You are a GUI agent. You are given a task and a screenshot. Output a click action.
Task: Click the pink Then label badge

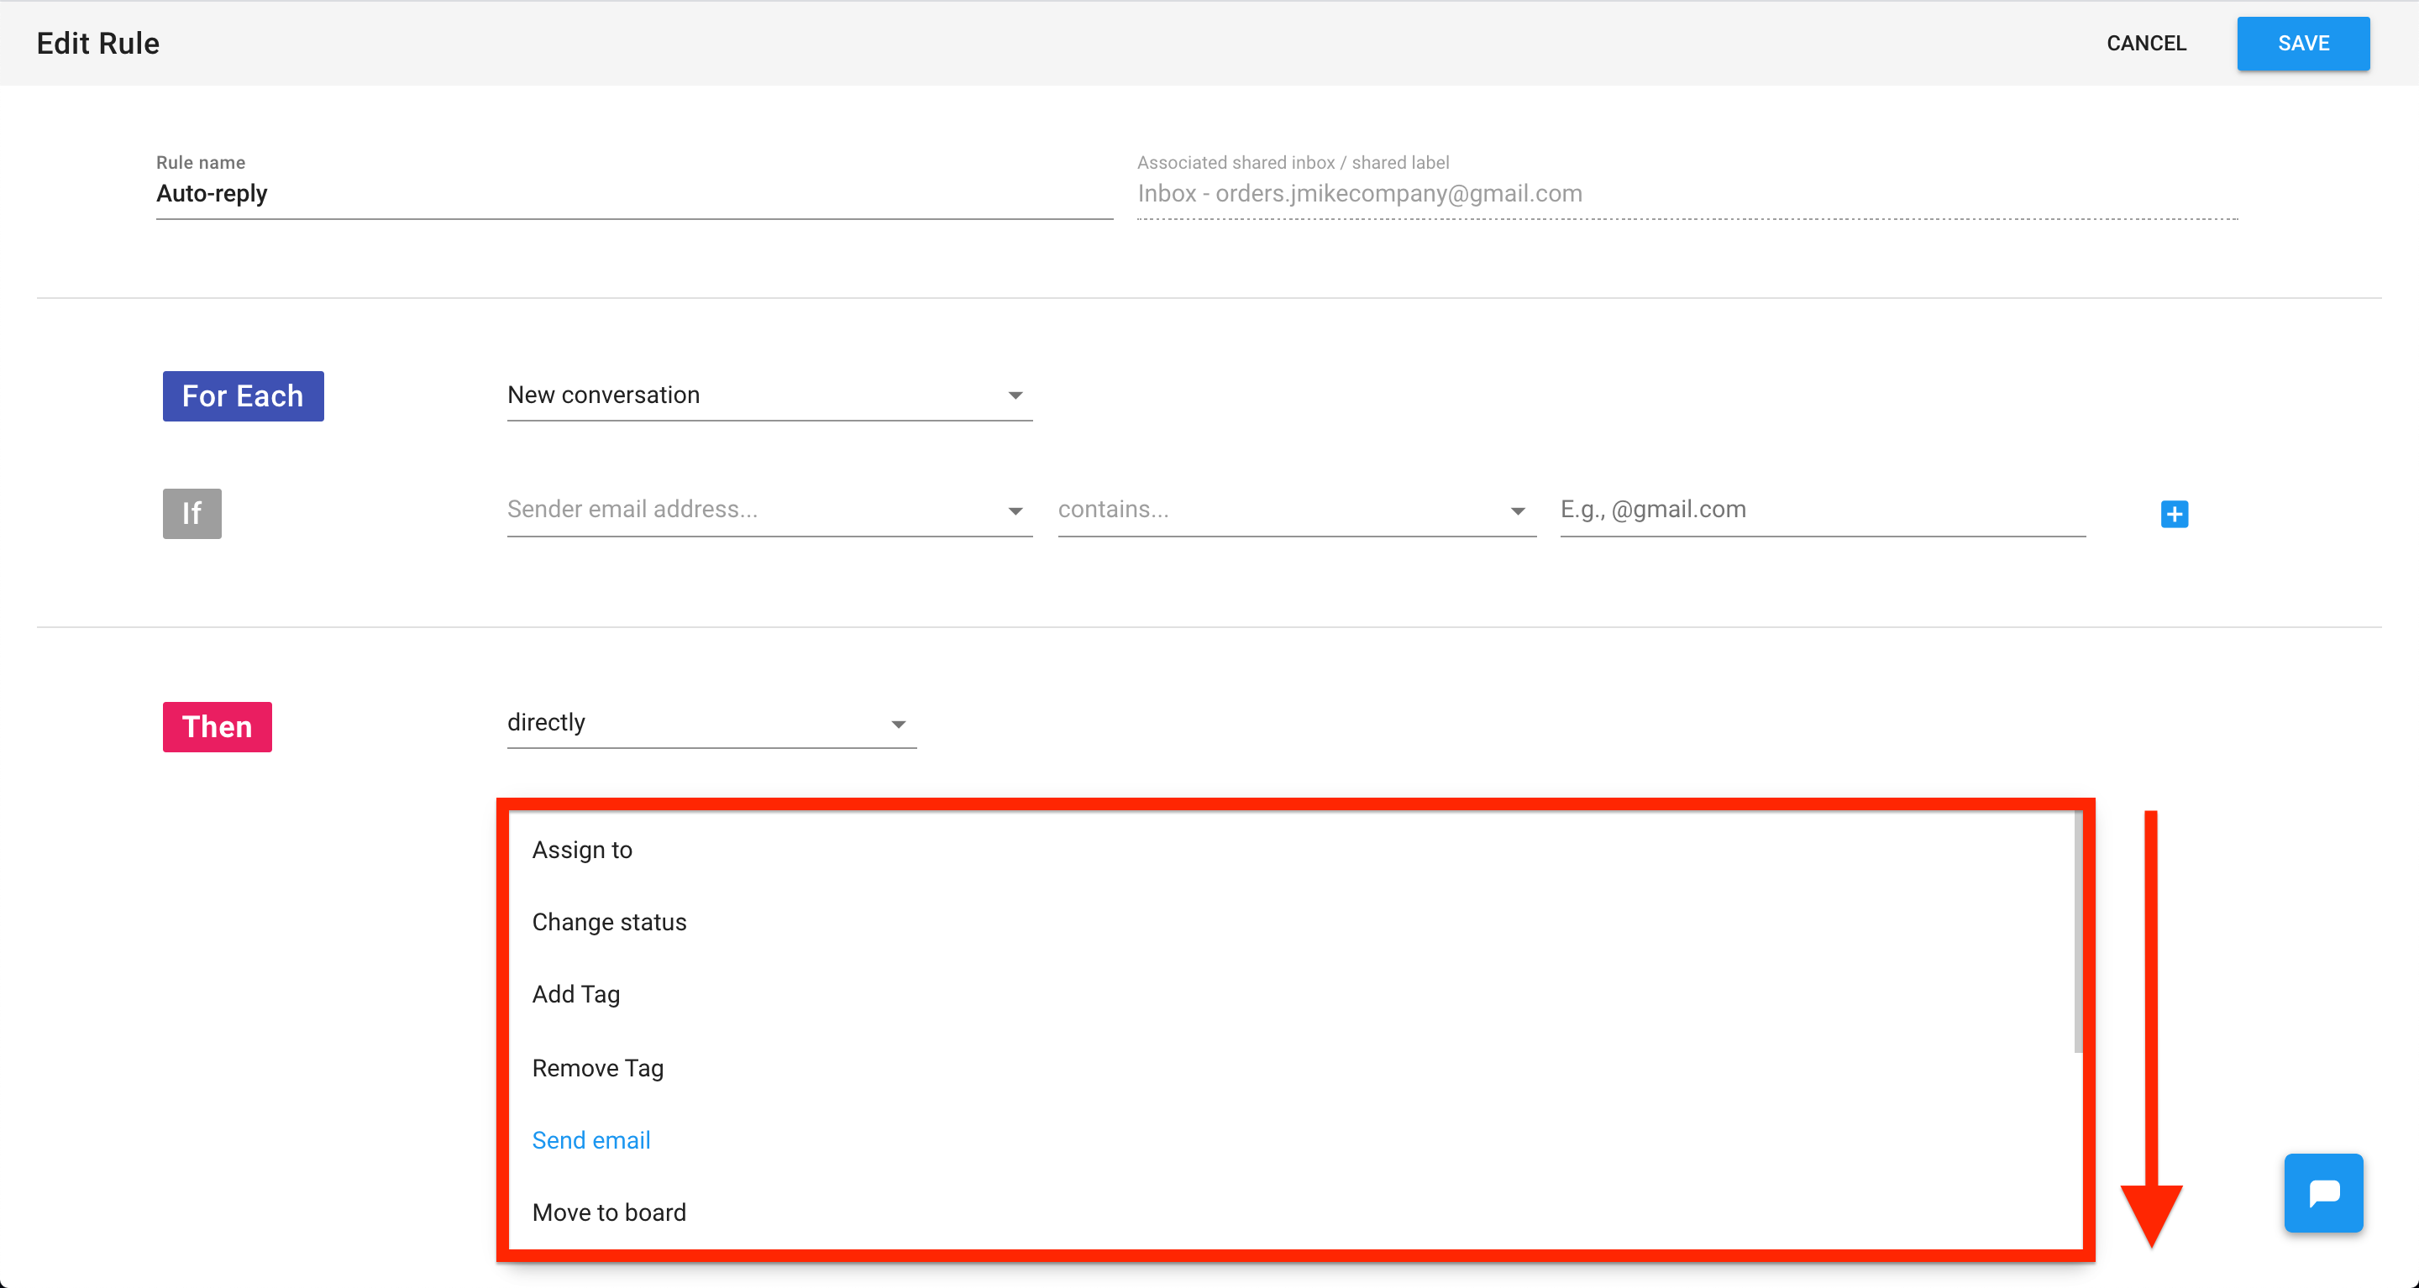tap(217, 726)
